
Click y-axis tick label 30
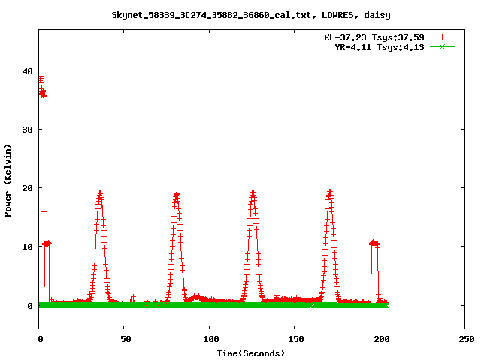(27, 130)
